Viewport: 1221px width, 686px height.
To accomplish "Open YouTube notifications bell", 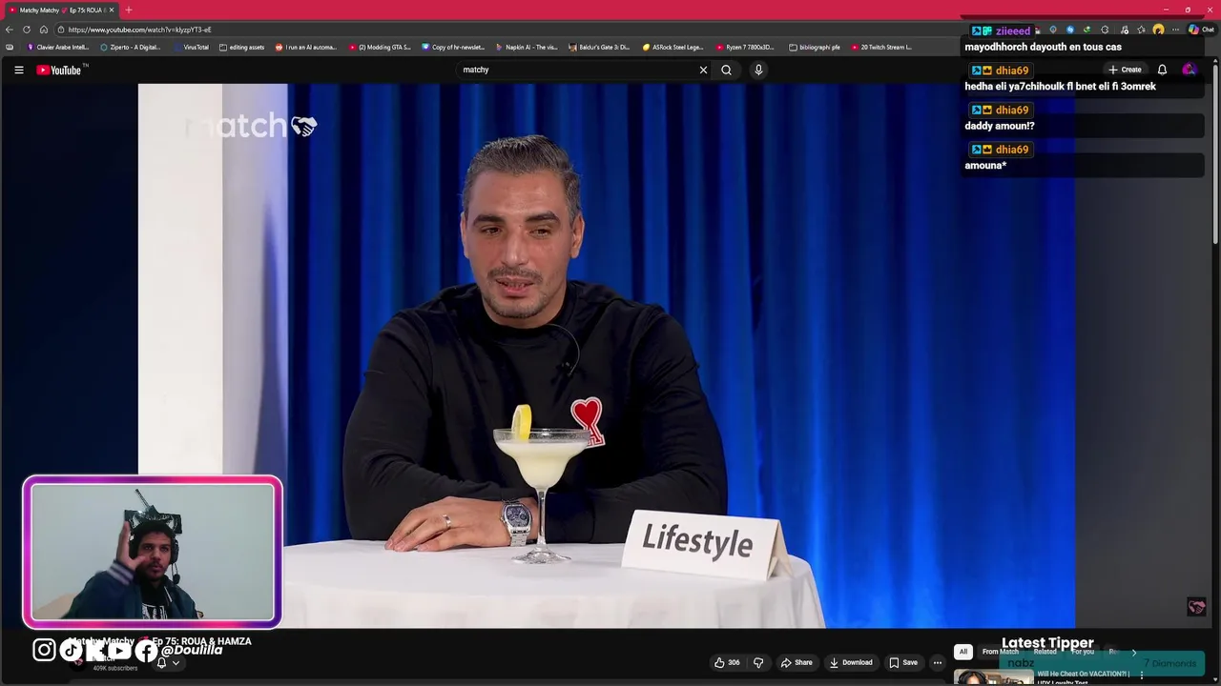I will coord(1162,70).
